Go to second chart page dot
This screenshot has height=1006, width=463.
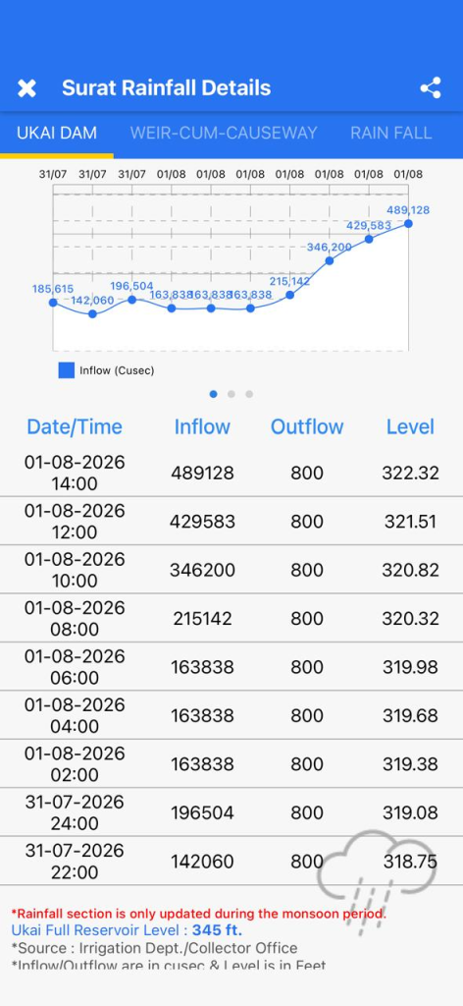[x=231, y=394]
